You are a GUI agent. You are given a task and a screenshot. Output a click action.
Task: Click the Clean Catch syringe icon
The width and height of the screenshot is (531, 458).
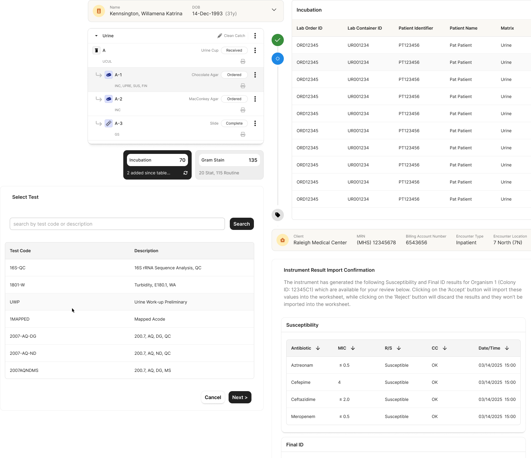[x=220, y=36]
